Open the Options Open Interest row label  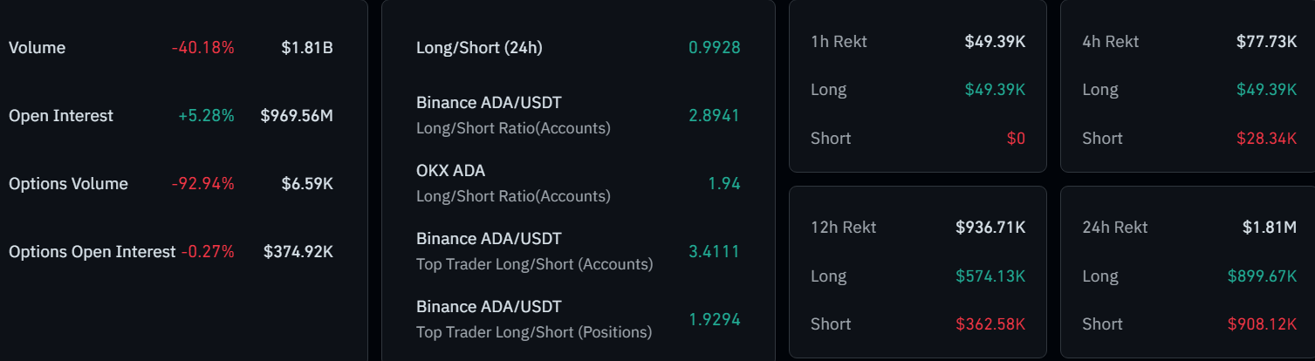[92, 252]
